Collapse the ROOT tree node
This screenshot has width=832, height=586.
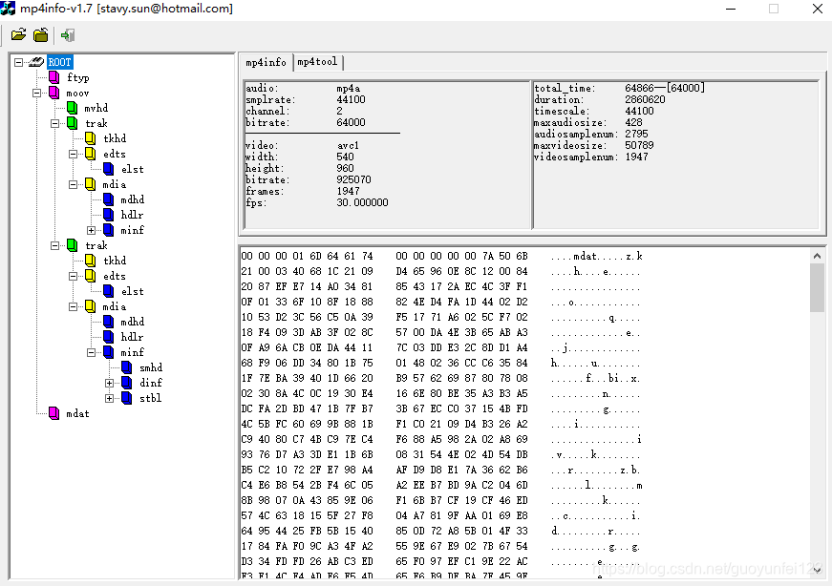18,63
